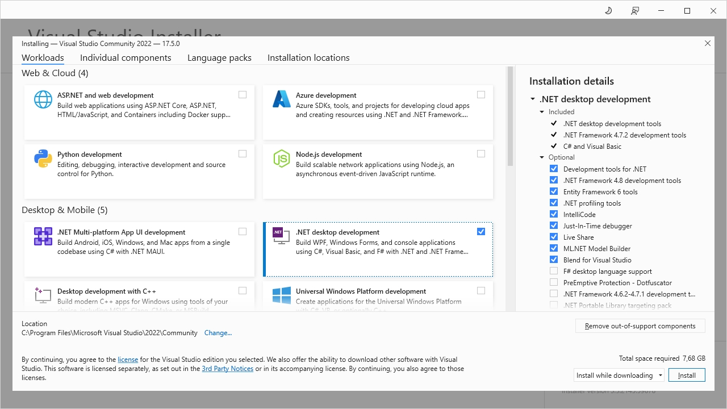Image resolution: width=727 pixels, height=409 pixels.
Task: Select .NET Framework 4.7.2 development tools item
Action: 625,135
